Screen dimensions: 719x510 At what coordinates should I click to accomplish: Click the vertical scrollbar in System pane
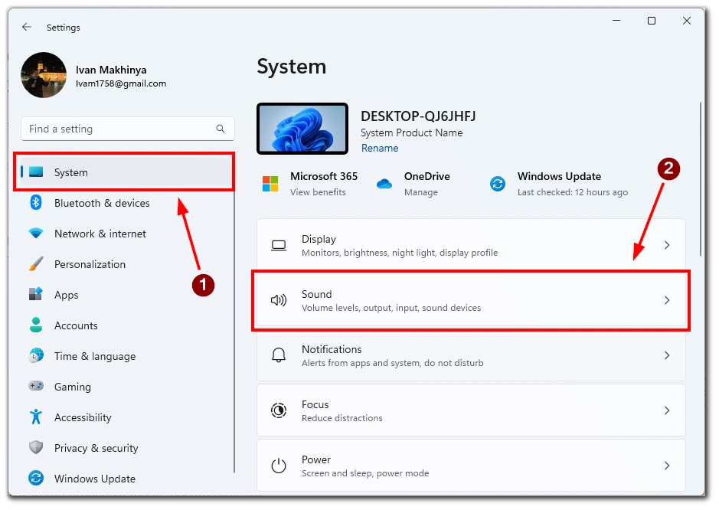pyautogui.click(x=700, y=179)
